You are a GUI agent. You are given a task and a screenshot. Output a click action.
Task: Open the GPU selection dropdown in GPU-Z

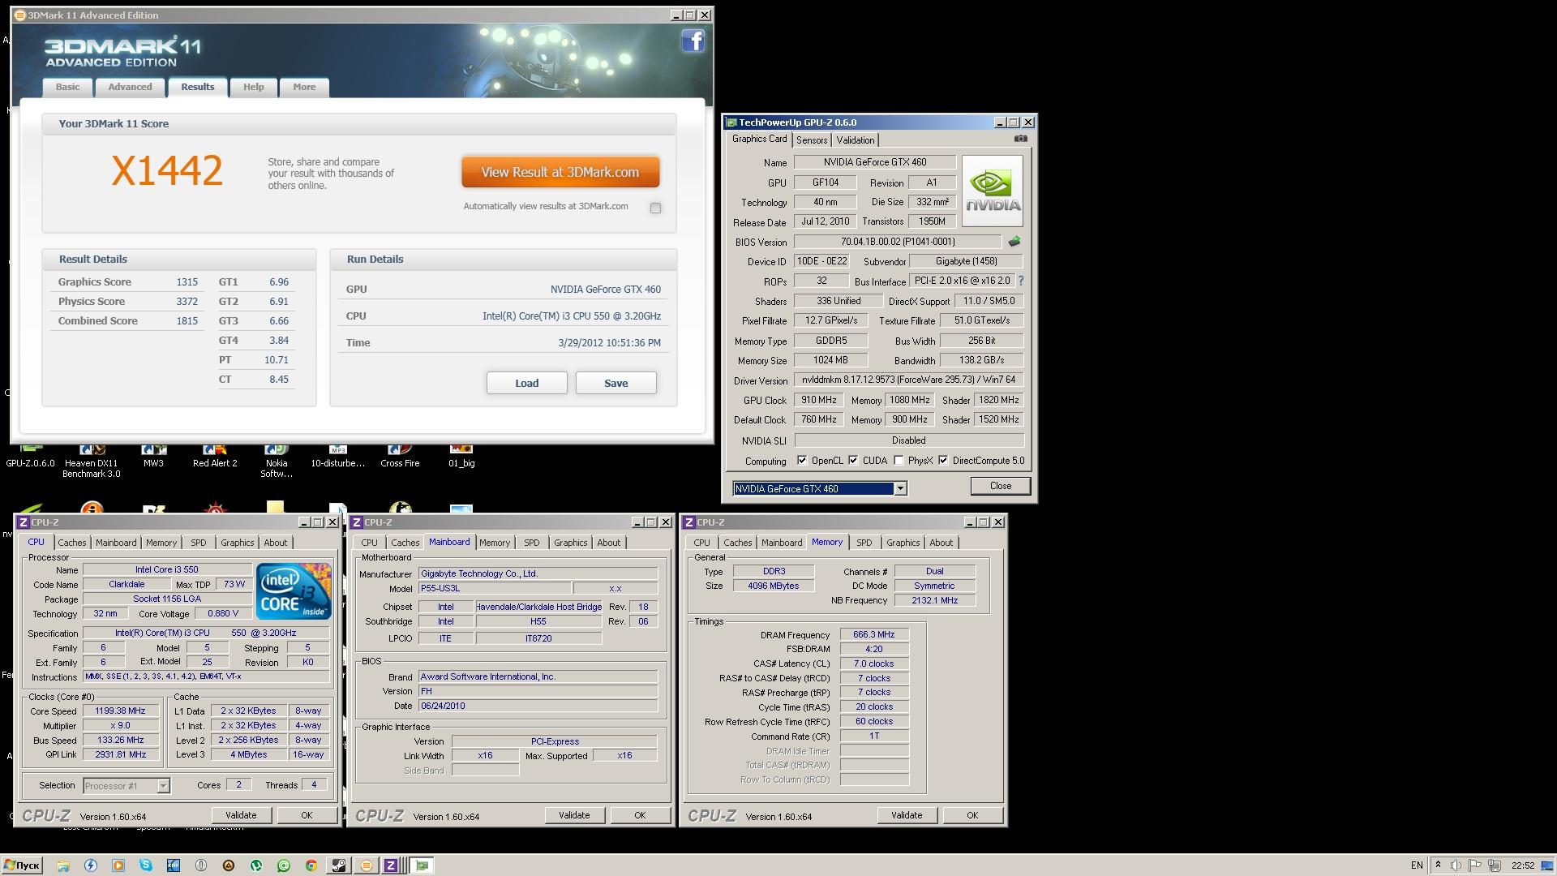[900, 488]
